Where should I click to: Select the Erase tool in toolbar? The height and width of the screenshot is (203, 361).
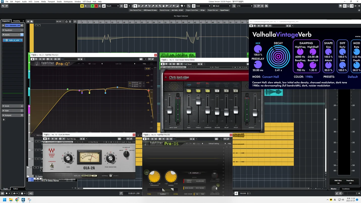click(x=146, y=6)
